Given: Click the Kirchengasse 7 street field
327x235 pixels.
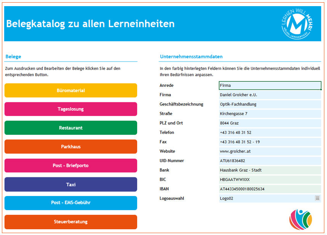Looking at the screenshot, I should 270,113.
